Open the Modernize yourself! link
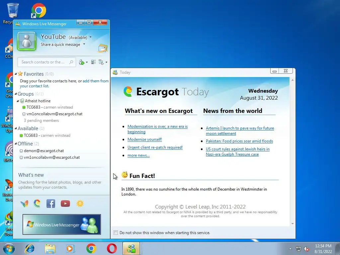Viewport: 340px width, 255px height. pyautogui.click(x=145, y=139)
